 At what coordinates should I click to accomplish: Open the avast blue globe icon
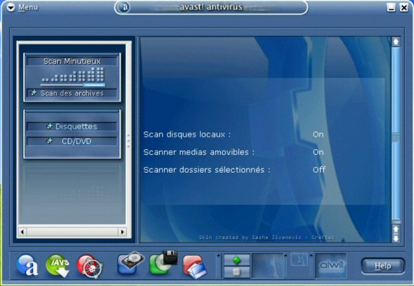tap(27, 265)
